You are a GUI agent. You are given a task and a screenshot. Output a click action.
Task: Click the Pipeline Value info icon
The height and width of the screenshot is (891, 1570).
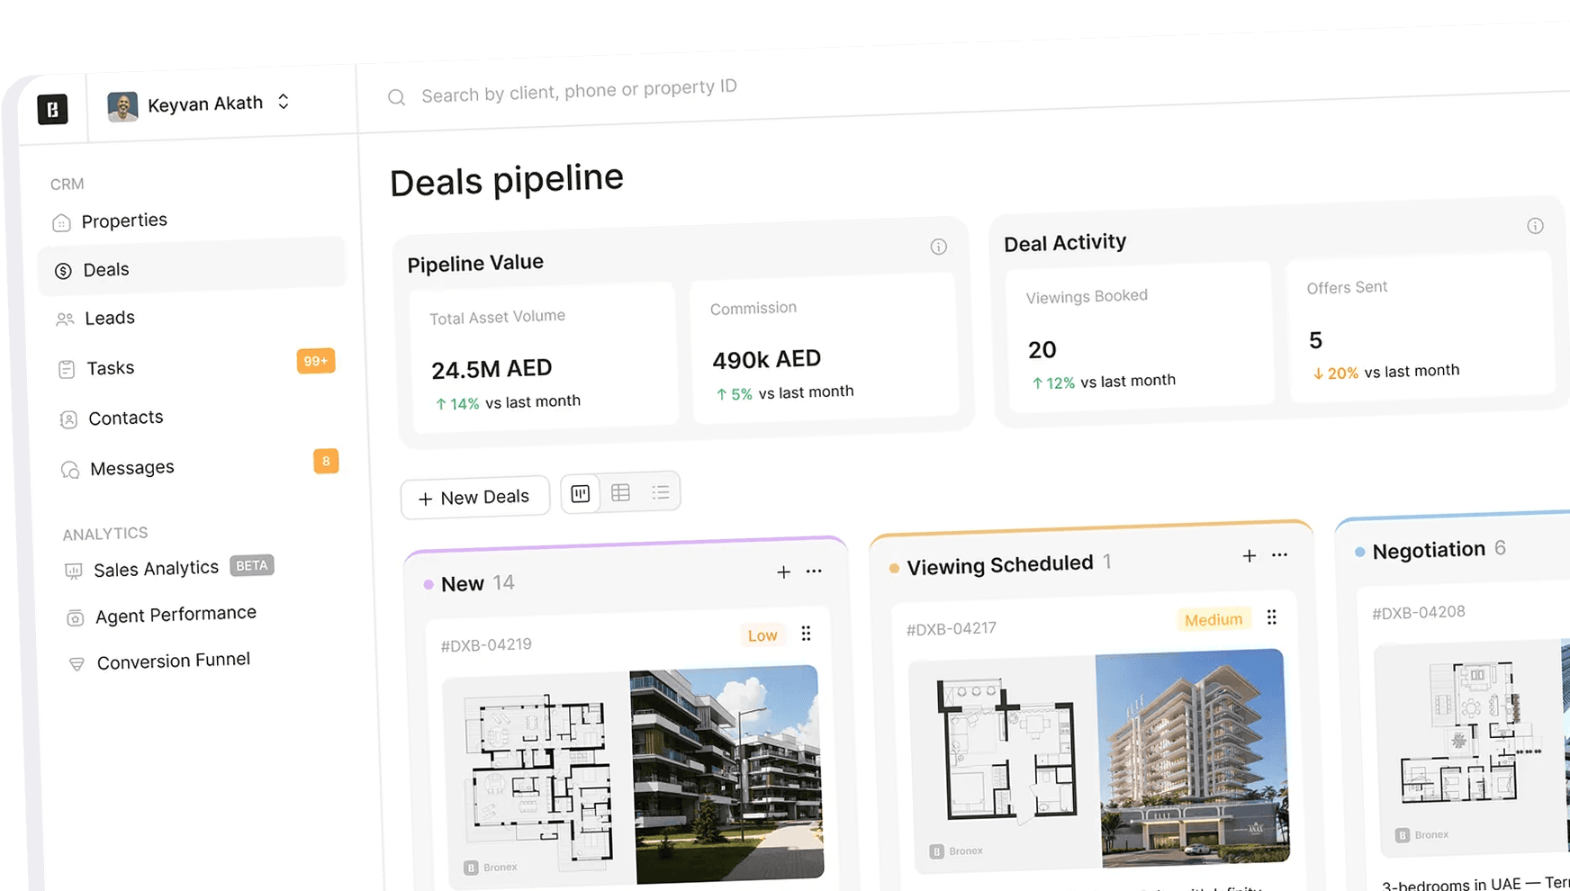(939, 247)
